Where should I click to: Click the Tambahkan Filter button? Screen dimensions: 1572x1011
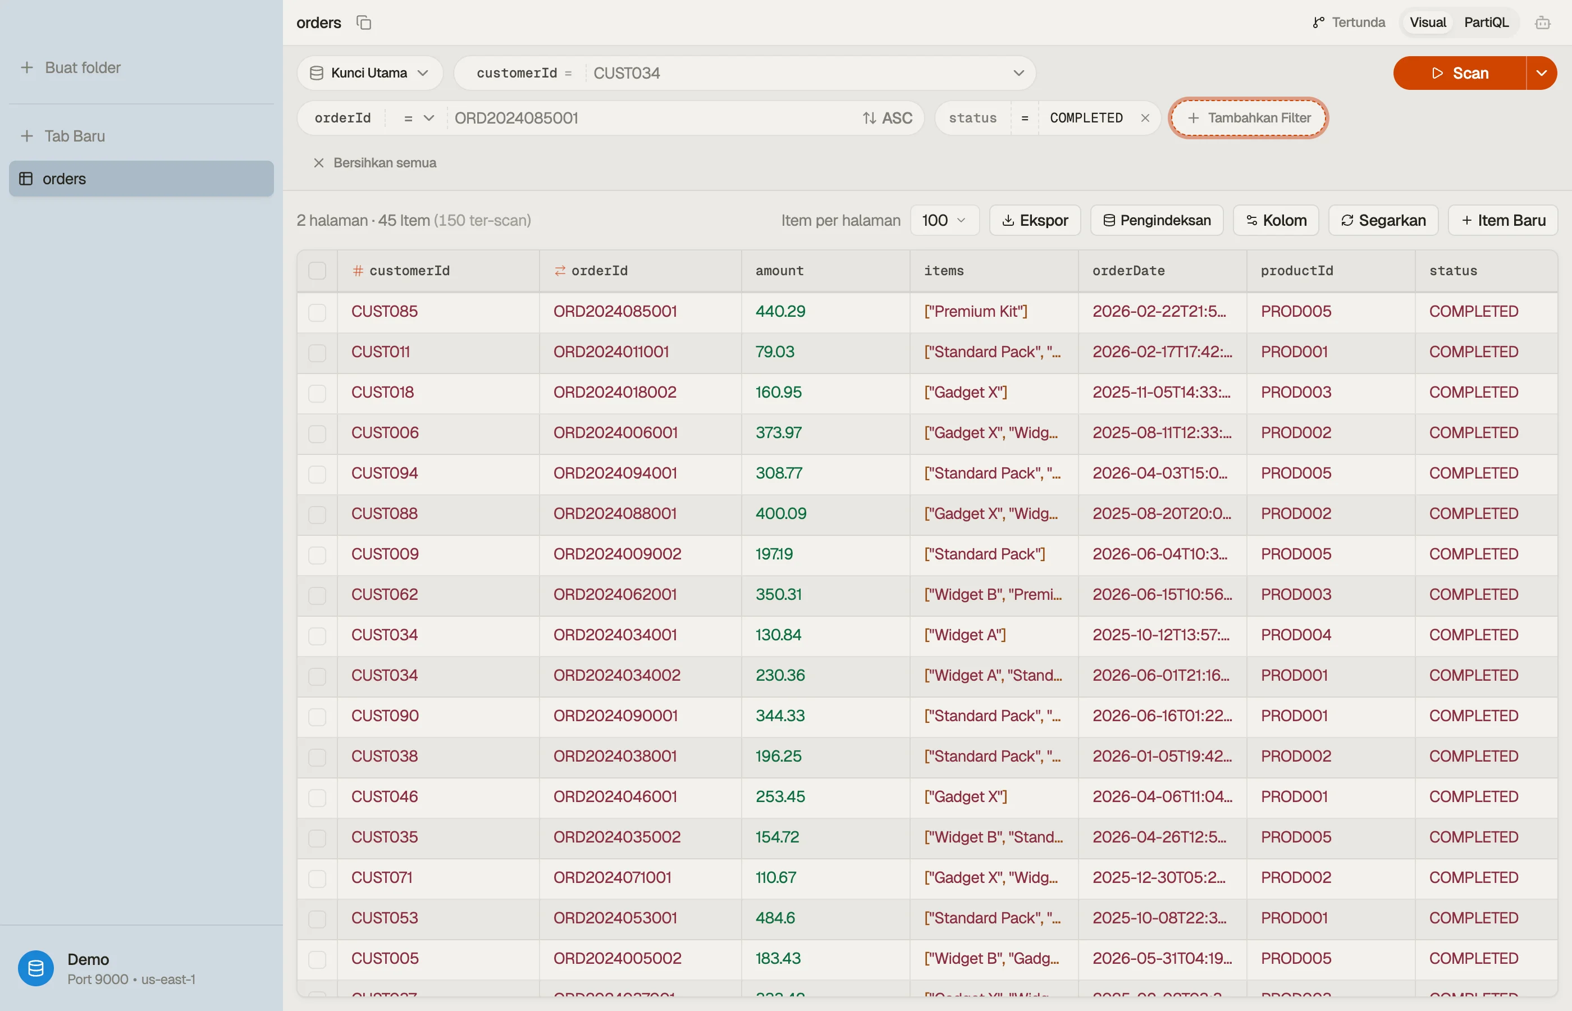pos(1248,118)
